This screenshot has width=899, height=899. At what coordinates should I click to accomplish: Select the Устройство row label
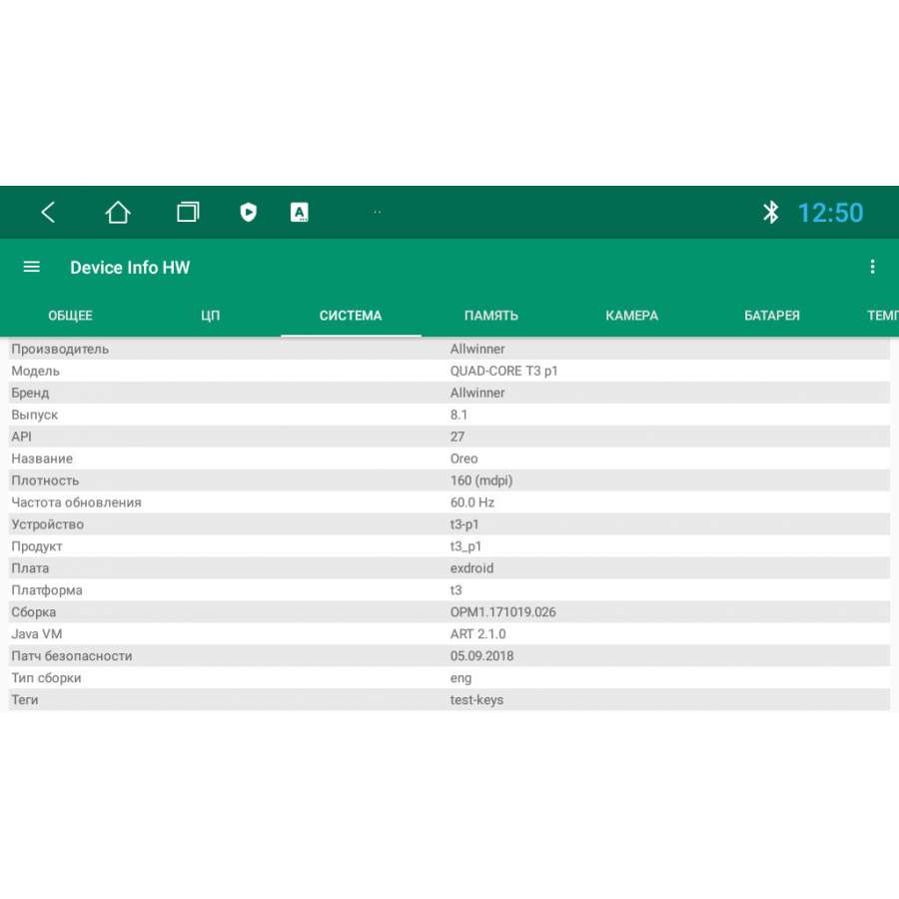47,524
